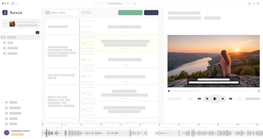263x139 pixels.
Task: Fast-forward the video with double-arrow button
Action: pyautogui.click(x=231, y=99)
